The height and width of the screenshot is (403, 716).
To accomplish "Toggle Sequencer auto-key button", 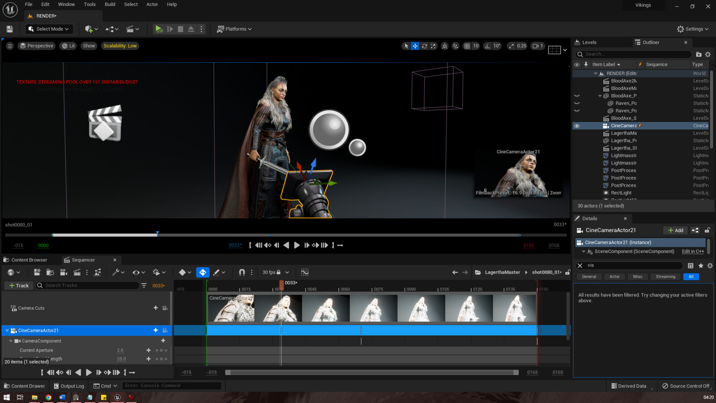I will 203,272.
